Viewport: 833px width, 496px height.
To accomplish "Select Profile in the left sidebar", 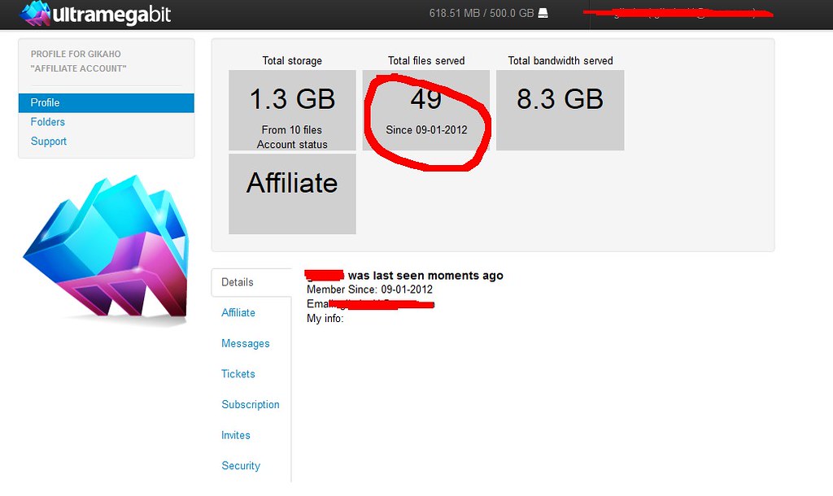I will coord(46,103).
